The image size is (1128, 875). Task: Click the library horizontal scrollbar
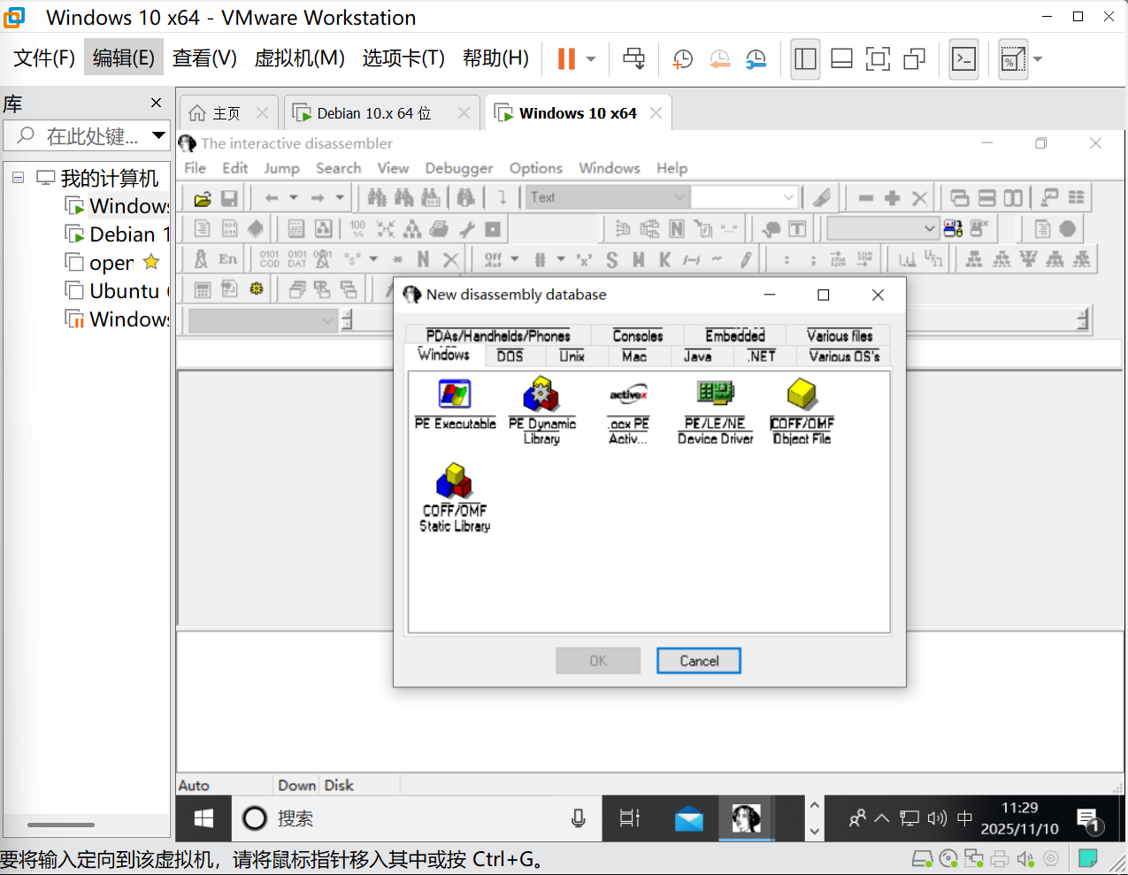61,825
